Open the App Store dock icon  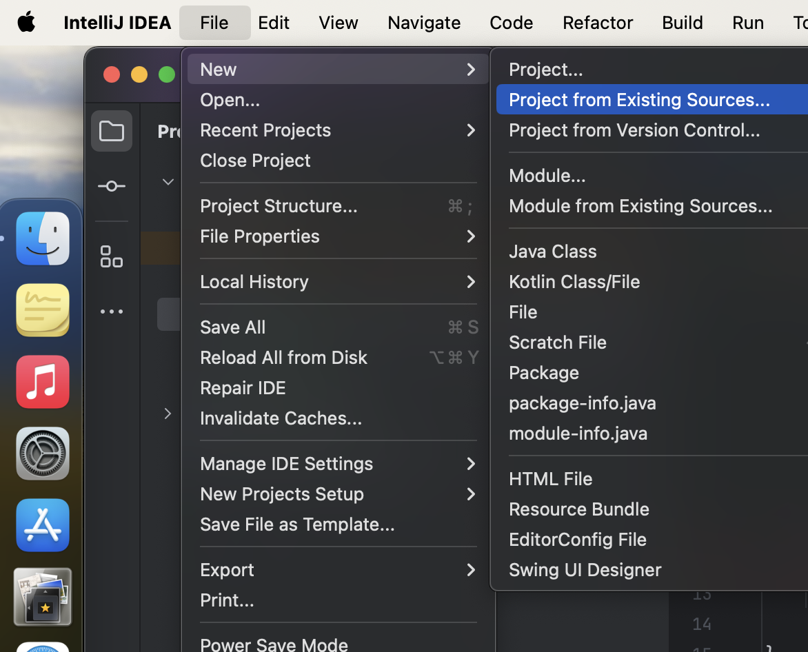click(43, 525)
